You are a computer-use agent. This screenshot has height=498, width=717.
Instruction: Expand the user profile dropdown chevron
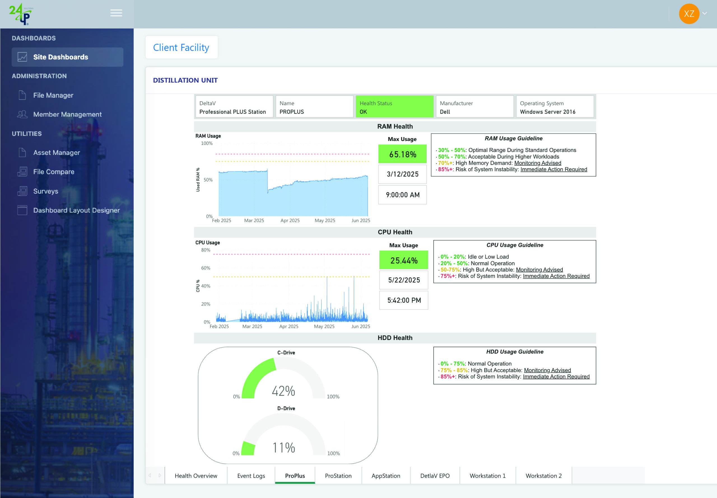(x=704, y=13)
